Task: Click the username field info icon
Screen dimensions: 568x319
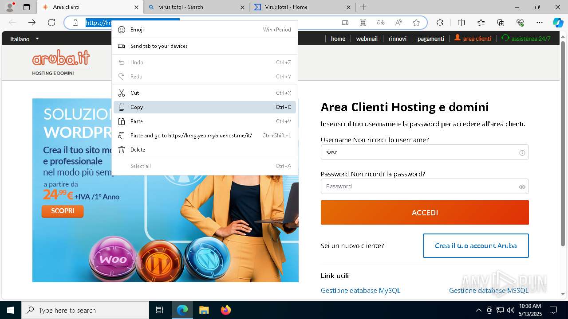Action: point(522,152)
